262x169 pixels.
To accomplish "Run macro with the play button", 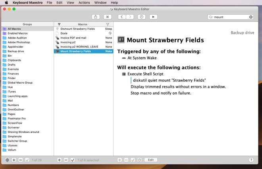I will (153, 17).
